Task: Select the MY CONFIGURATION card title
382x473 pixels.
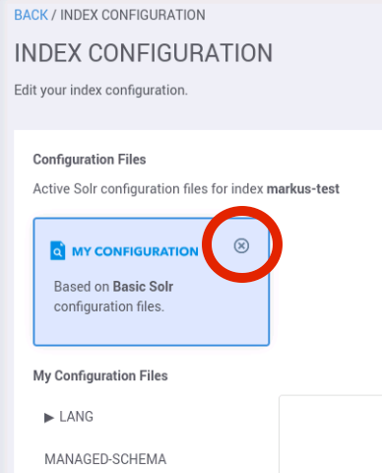Action: 135,251
